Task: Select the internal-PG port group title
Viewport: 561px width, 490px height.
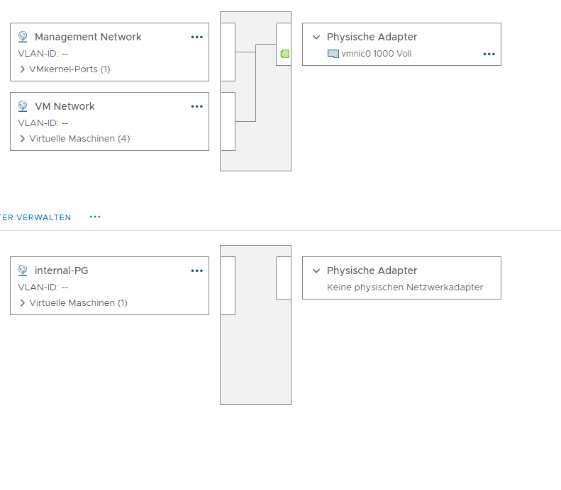Action: [x=62, y=270]
